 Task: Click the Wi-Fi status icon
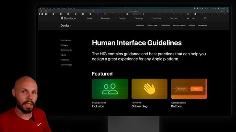click(x=210, y=8)
